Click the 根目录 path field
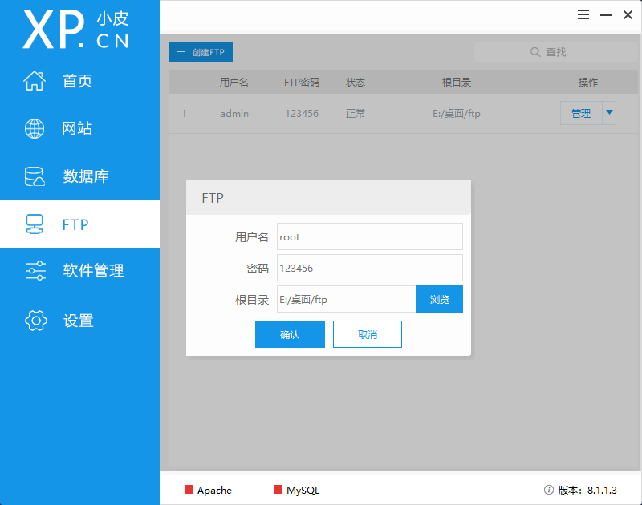The height and width of the screenshot is (505, 642). click(x=346, y=299)
